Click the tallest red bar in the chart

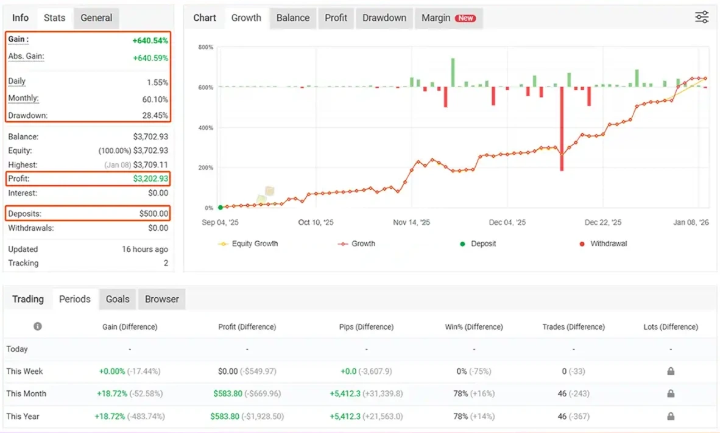(561, 128)
